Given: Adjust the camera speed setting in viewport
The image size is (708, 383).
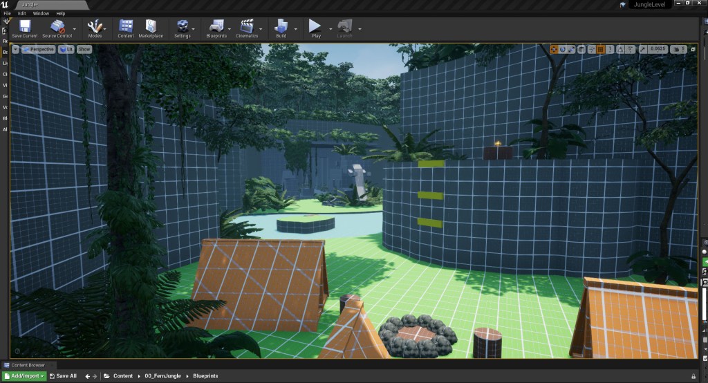Looking at the screenshot, I should pyautogui.click(x=680, y=49).
